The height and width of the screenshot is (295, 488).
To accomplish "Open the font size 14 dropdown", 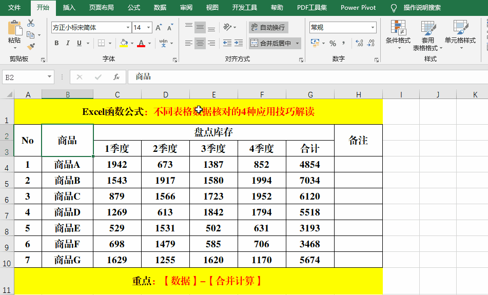I will pos(148,27).
